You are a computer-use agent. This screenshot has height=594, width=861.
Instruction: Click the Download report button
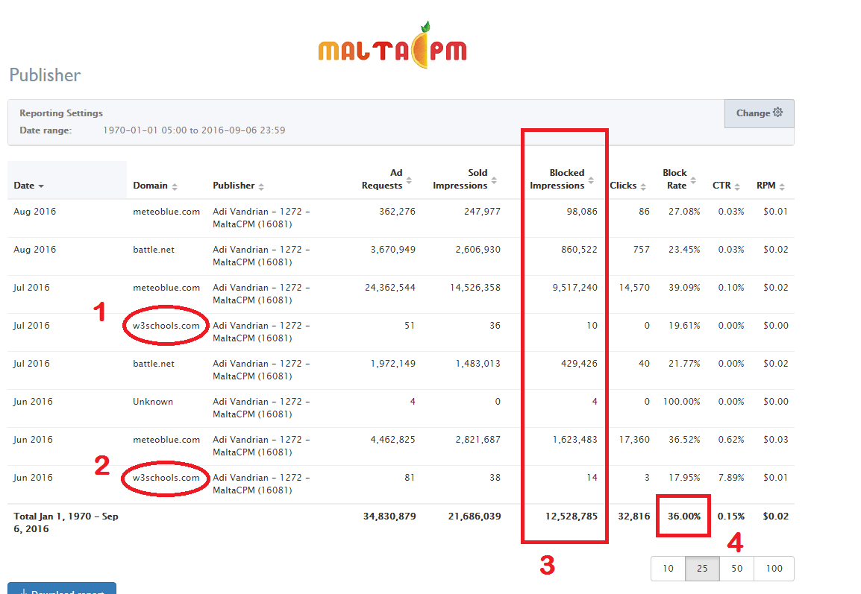click(62, 588)
